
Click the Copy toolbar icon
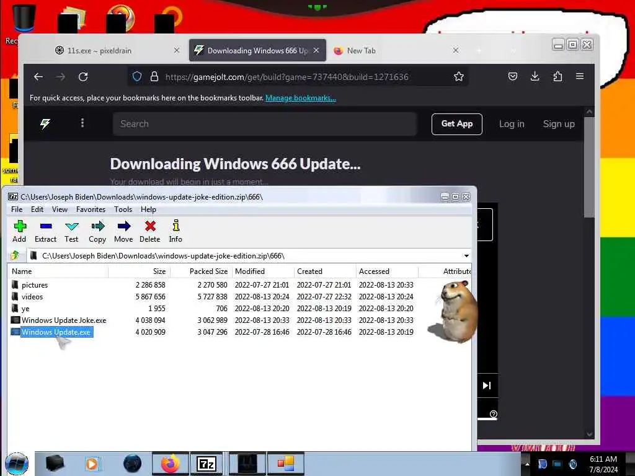(97, 232)
